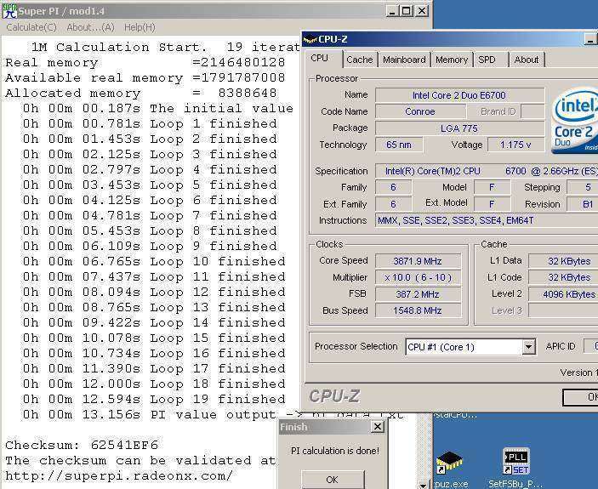Click the 'Real memory =2146480128' line
The height and width of the screenshot is (489, 598).
point(145,62)
